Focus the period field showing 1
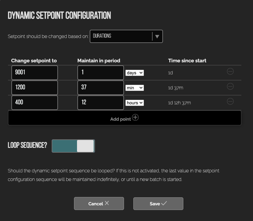The image size is (253, 221). coord(101,73)
